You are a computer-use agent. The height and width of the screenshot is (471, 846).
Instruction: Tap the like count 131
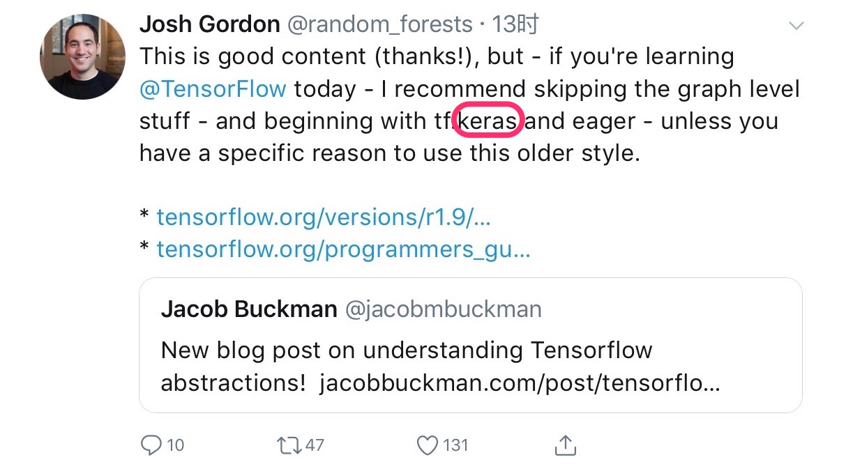pos(456,445)
